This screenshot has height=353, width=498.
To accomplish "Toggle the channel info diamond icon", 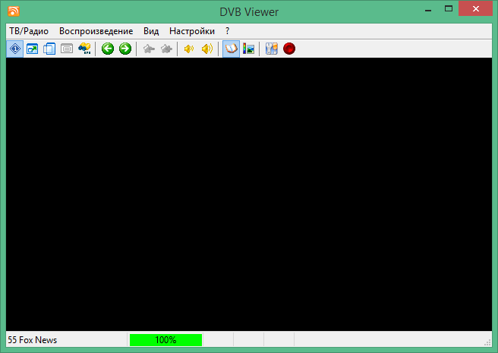I will [x=15, y=49].
